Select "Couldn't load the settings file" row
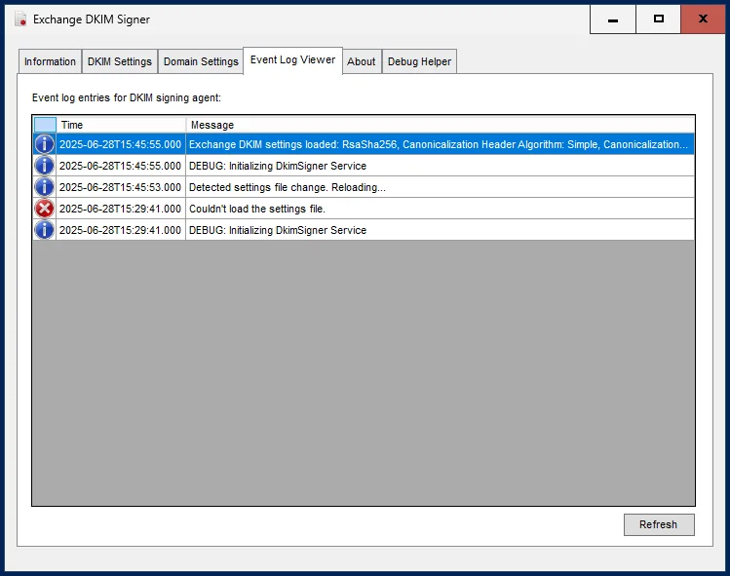 pos(364,209)
